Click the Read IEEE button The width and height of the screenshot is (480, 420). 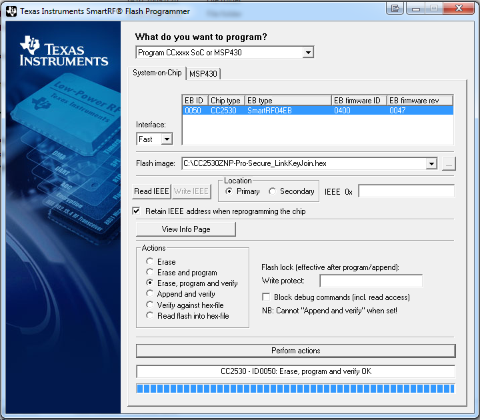tap(151, 191)
